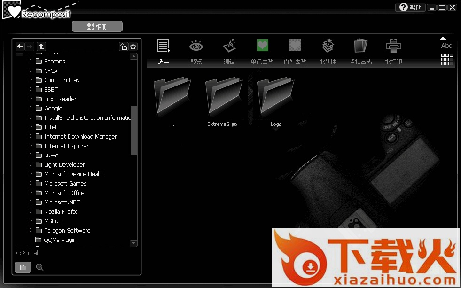Expand the Microsoft Office folder node
This screenshot has width=461, height=288.
point(31,193)
